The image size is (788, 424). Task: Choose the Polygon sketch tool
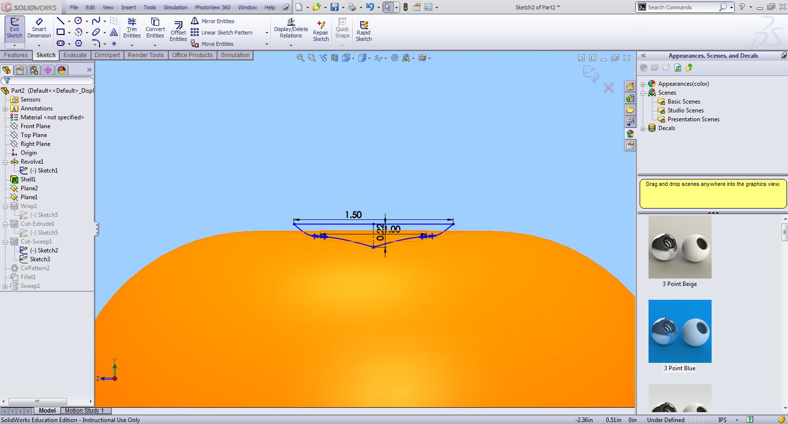[x=78, y=43]
